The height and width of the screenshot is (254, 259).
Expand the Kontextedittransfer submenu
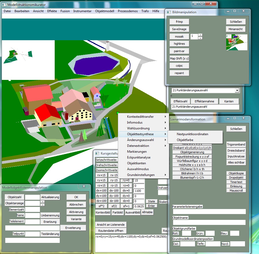143,117
